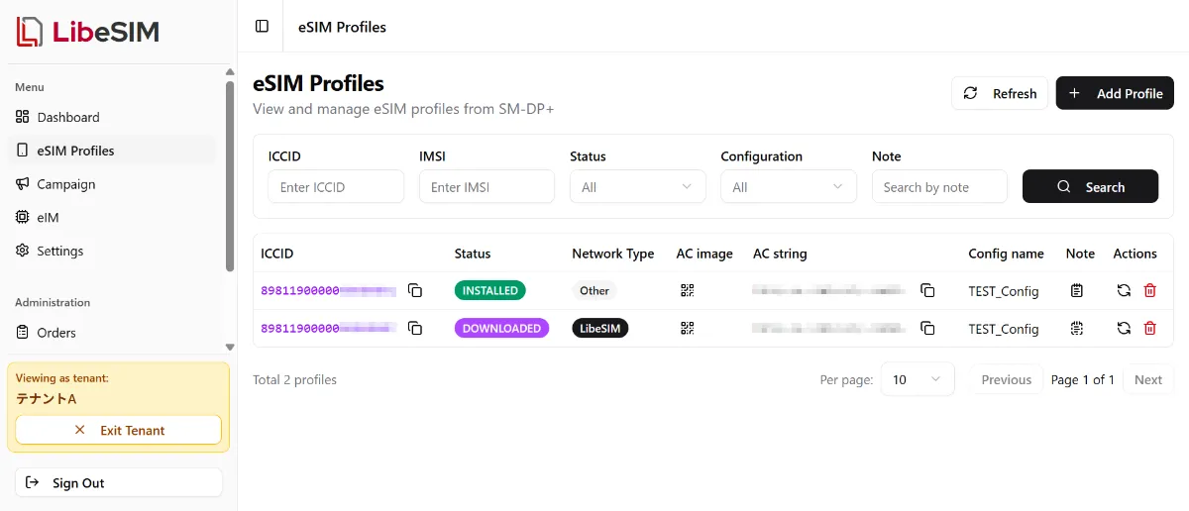Open the Status filter dropdown

[637, 187]
